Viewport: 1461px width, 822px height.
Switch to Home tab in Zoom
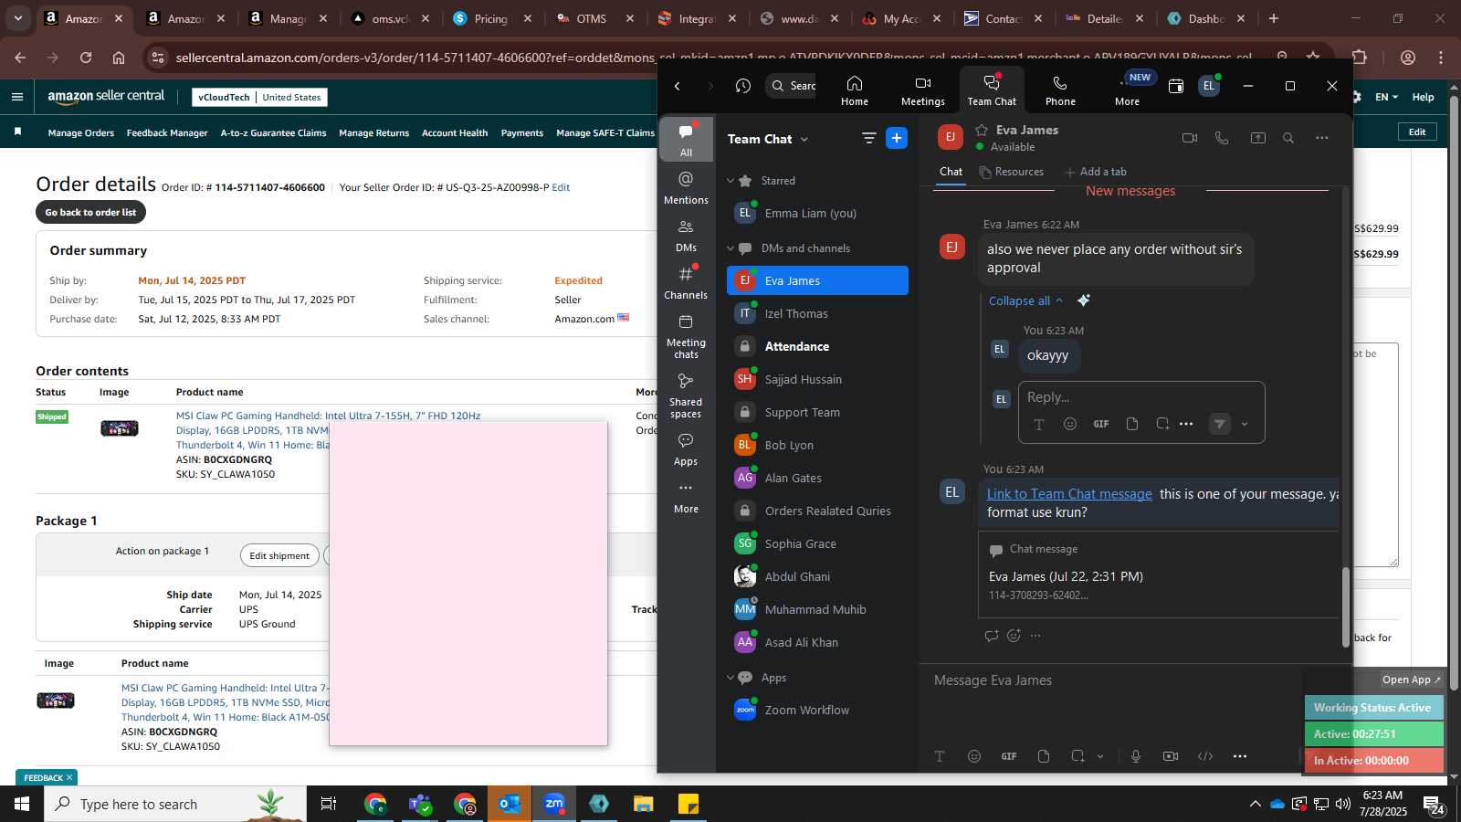[x=855, y=90]
